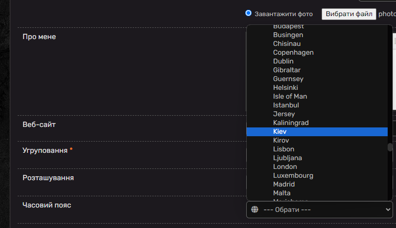Image resolution: width=396 pixels, height=228 pixels.
Task: Expand the timezone dropdown chevron arrow
Action: click(388, 209)
